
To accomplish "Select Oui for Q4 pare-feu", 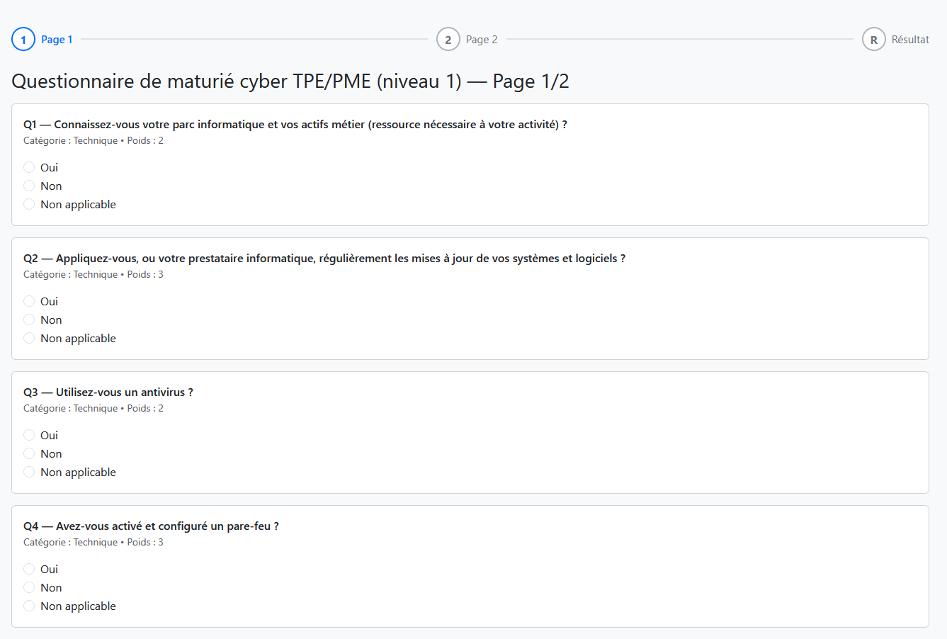I will click(29, 569).
